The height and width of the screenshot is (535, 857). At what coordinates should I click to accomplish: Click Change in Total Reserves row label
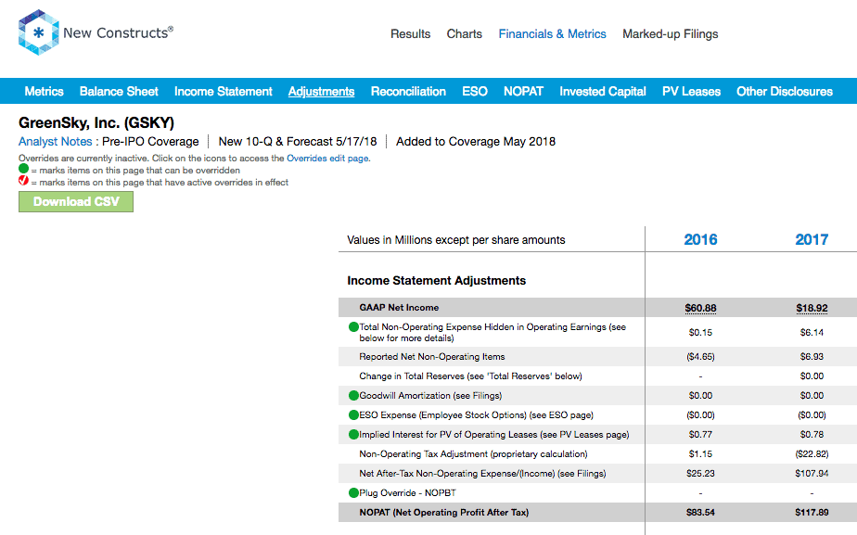(x=470, y=376)
